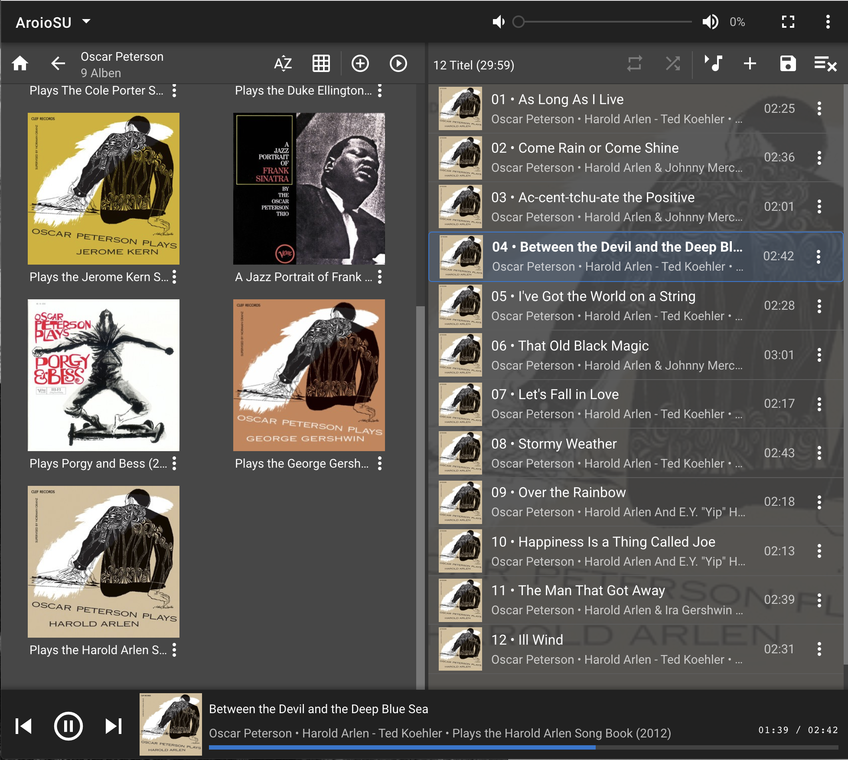The width and height of the screenshot is (848, 760).
Task: Click the now playing title Between the Devil
Action: 319,709
